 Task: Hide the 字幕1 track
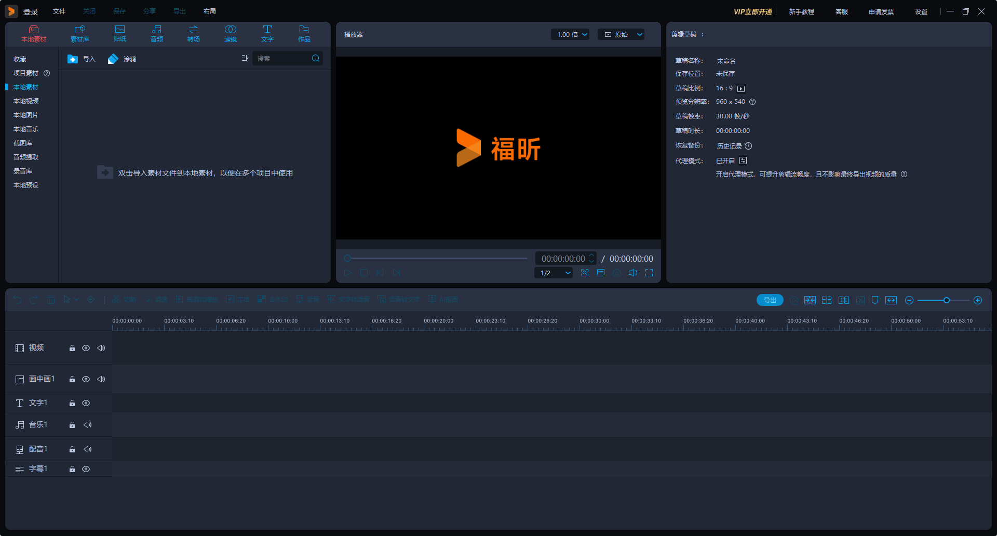pos(86,469)
